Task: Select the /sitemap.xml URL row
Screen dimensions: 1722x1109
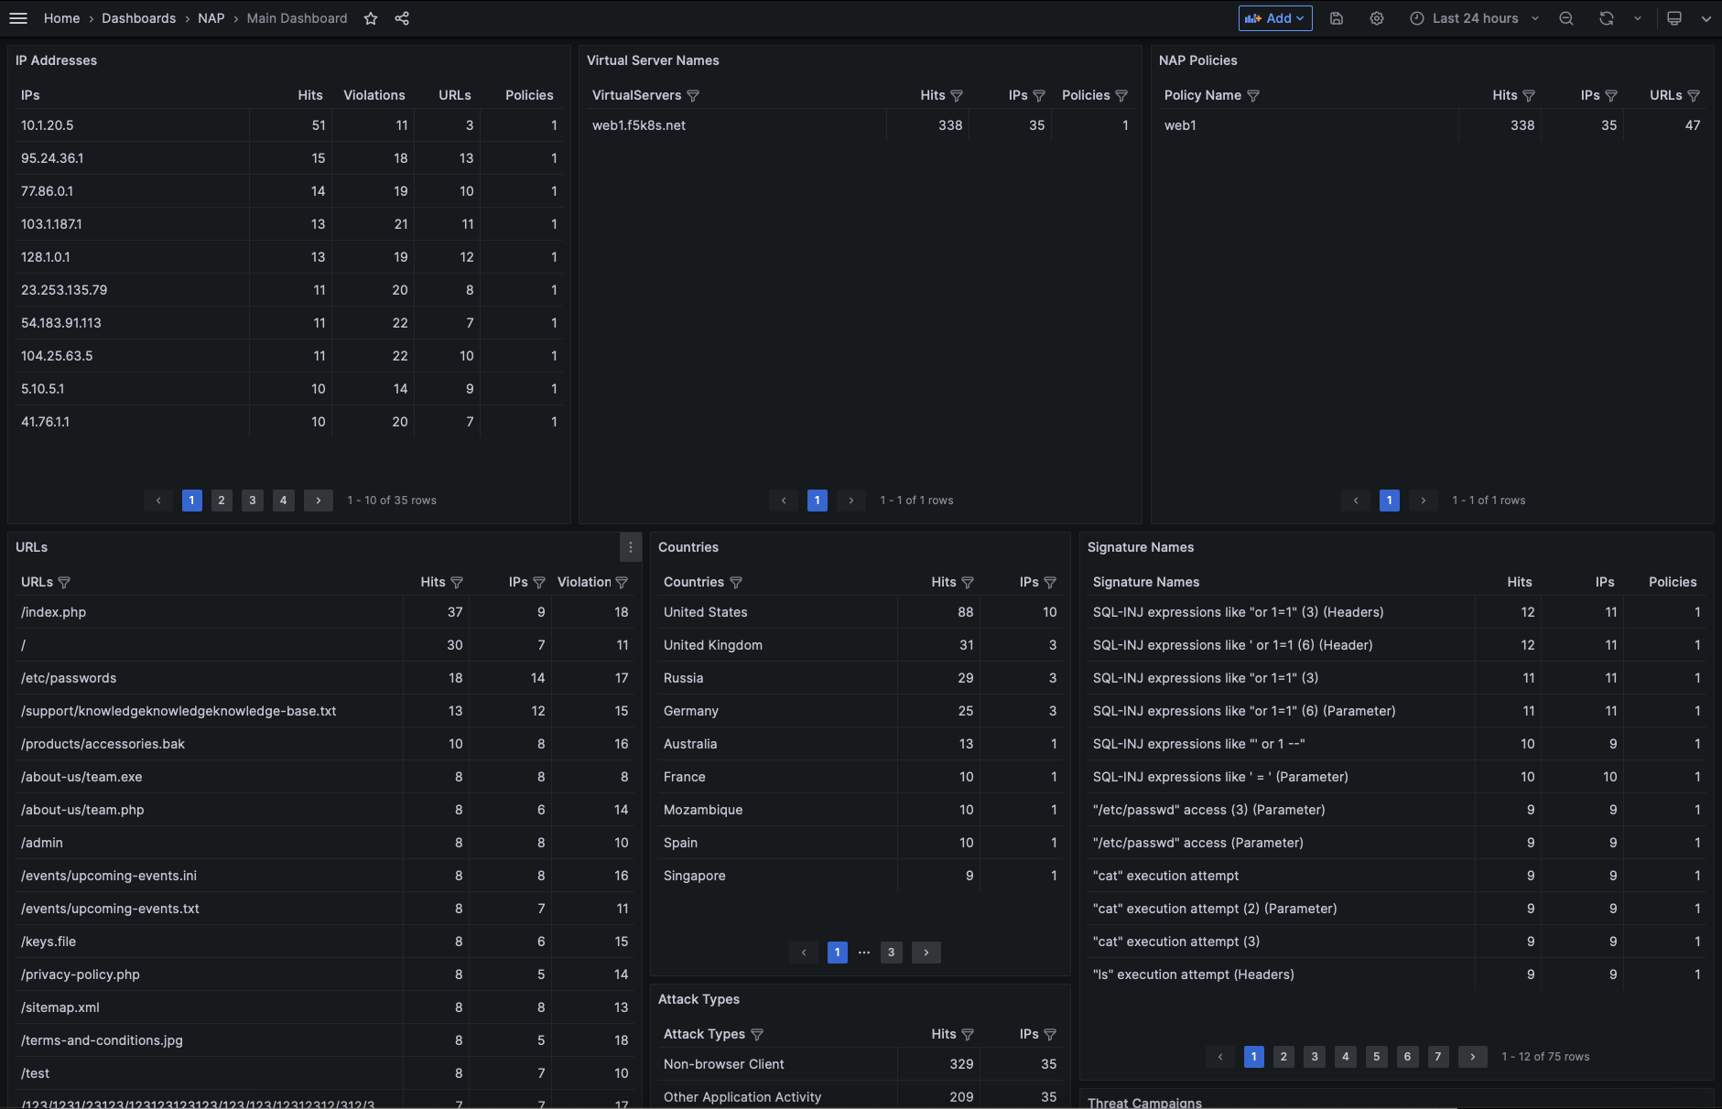Action: [x=325, y=1007]
